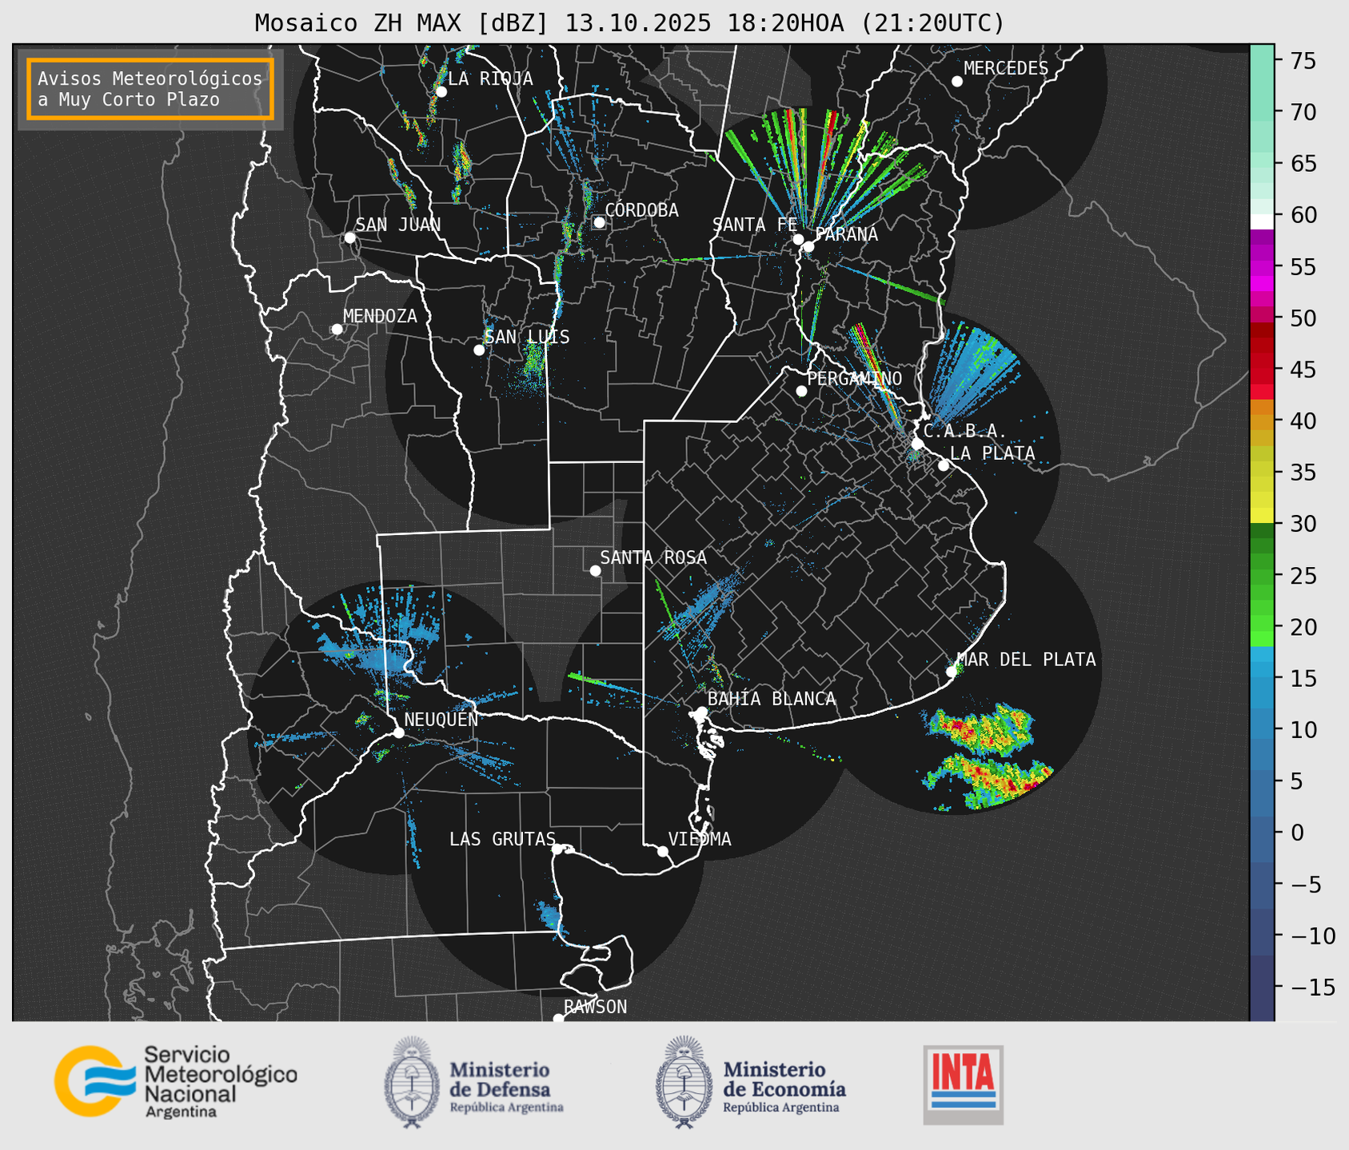Open Avisos Meteorológicos a Muy Corto Plazo box
This screenshot has height=1150, width=1349.
[150, 89]
